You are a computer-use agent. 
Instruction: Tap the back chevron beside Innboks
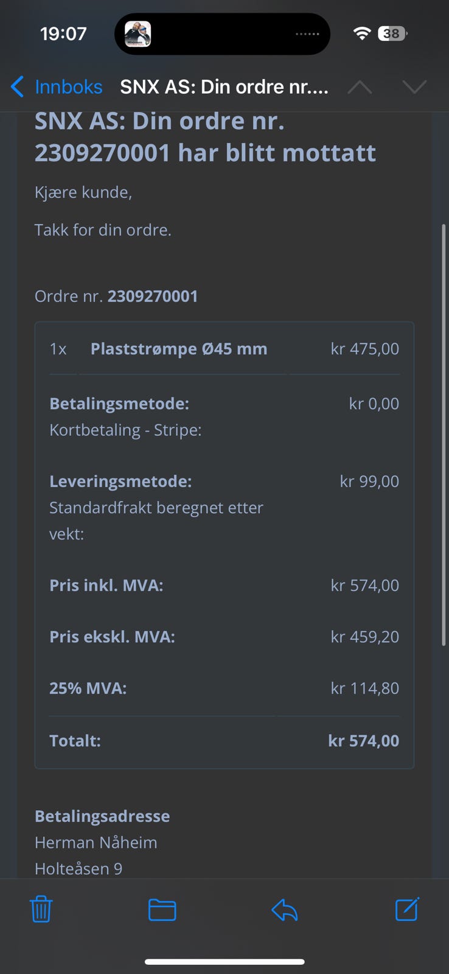pyautogui.click(x=17, y=87)
